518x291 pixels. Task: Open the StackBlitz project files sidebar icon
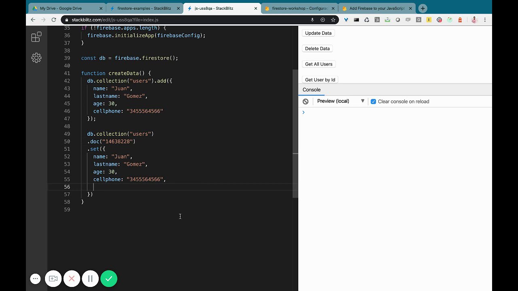pyautogui.click(x=36, y=37)
